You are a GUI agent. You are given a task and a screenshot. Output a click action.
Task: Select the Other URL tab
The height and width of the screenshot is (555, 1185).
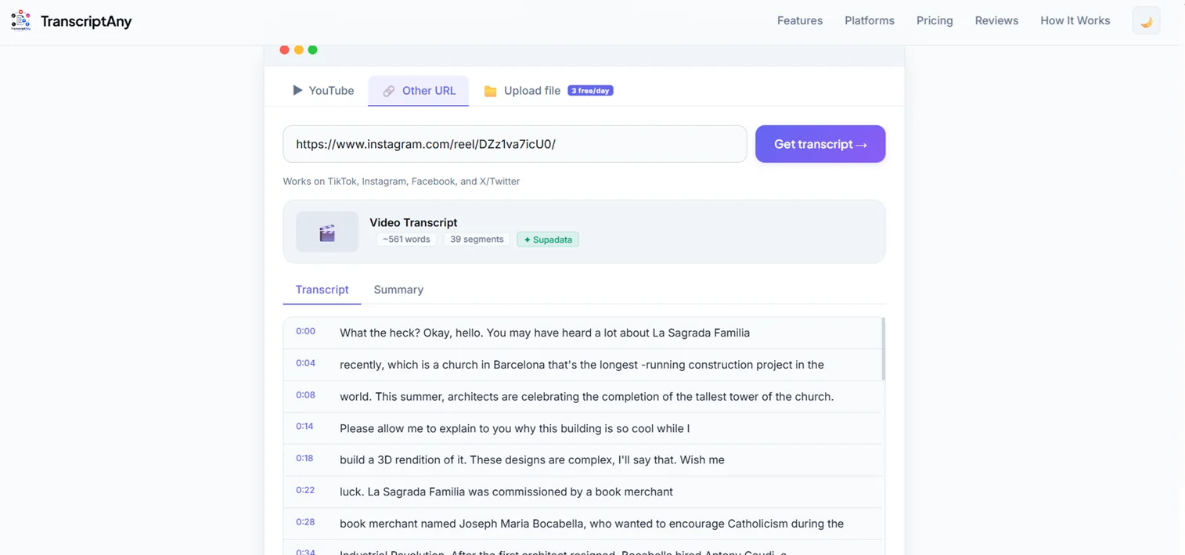tap(419, 91)
